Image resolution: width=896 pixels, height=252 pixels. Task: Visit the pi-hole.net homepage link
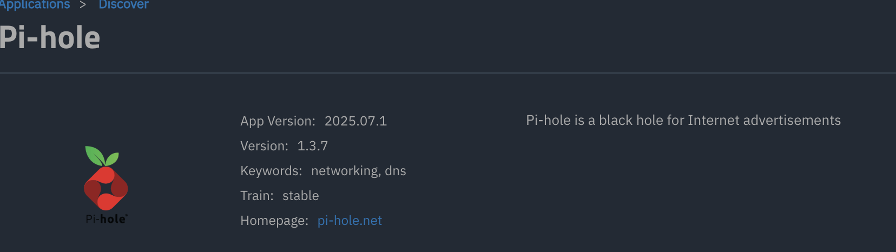pyautogui.click(x=350, y=221)
